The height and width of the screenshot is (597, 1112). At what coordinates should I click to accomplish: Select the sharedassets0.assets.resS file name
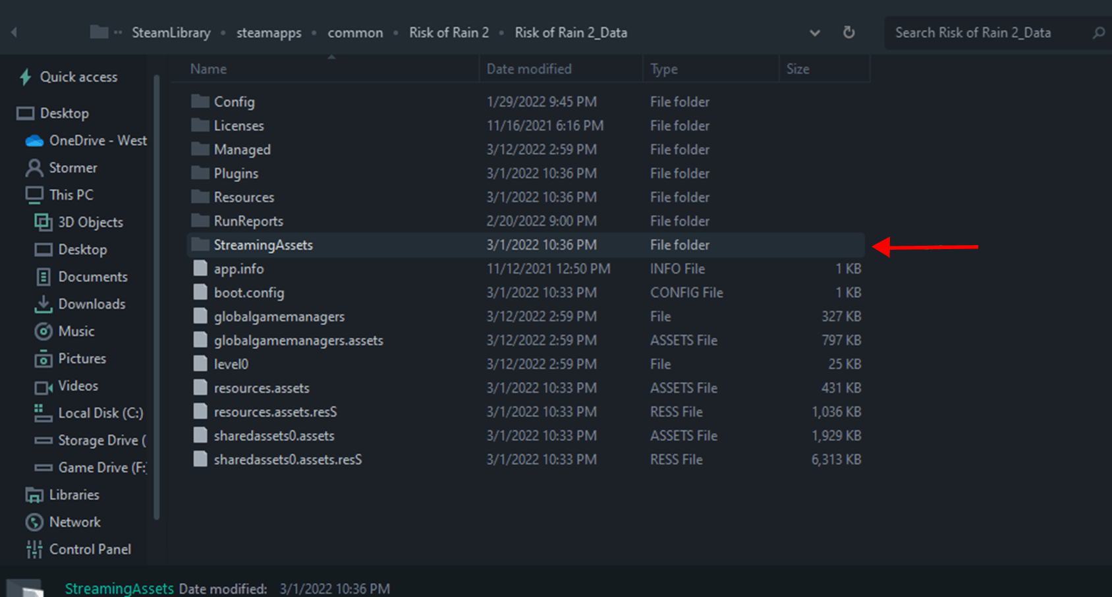point(288,459)
